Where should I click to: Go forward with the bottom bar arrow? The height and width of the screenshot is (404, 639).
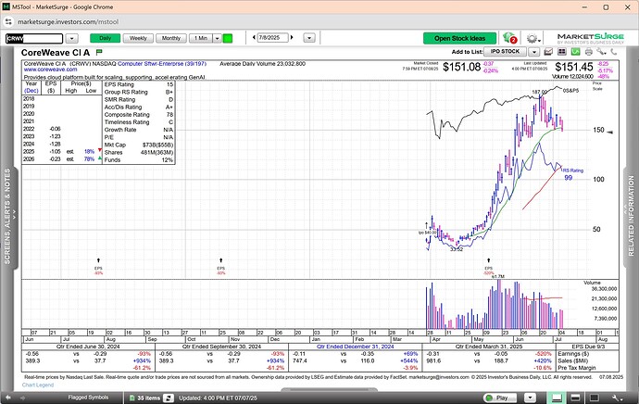tap(22, 398)
